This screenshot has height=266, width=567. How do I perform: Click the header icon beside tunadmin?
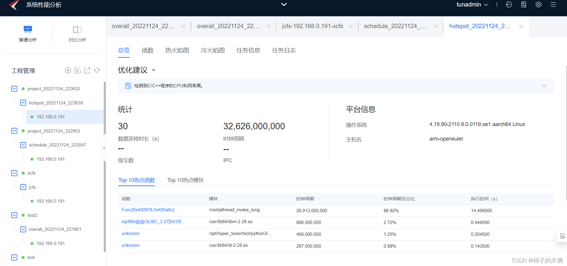tap(509, 4)
